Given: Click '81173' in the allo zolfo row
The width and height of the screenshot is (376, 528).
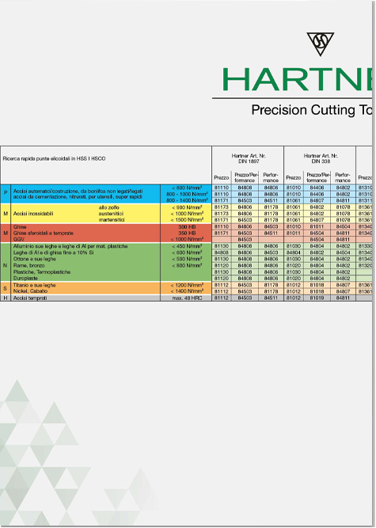Looking at the screenshot, I should (221, 207).
